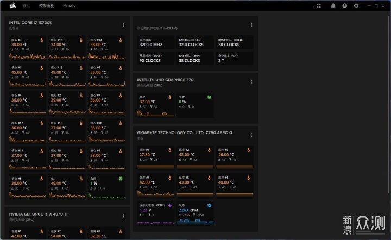Open notifications bell
This screenshot has height=240, width=391.
tap(333, 6)
